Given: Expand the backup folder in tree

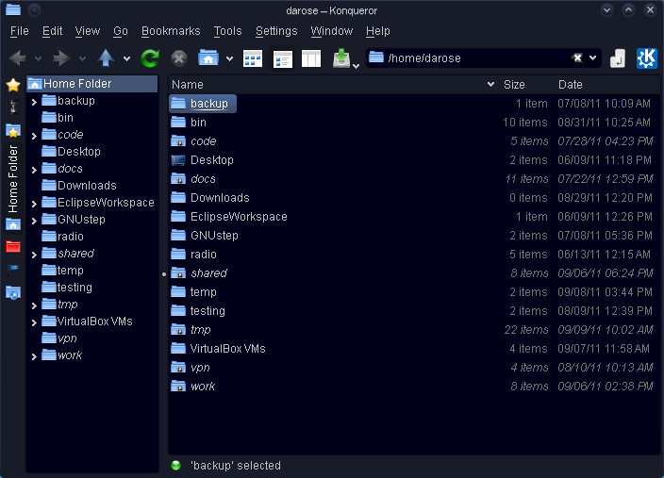Looking at the screenshot, I should (x=34, y=102).
